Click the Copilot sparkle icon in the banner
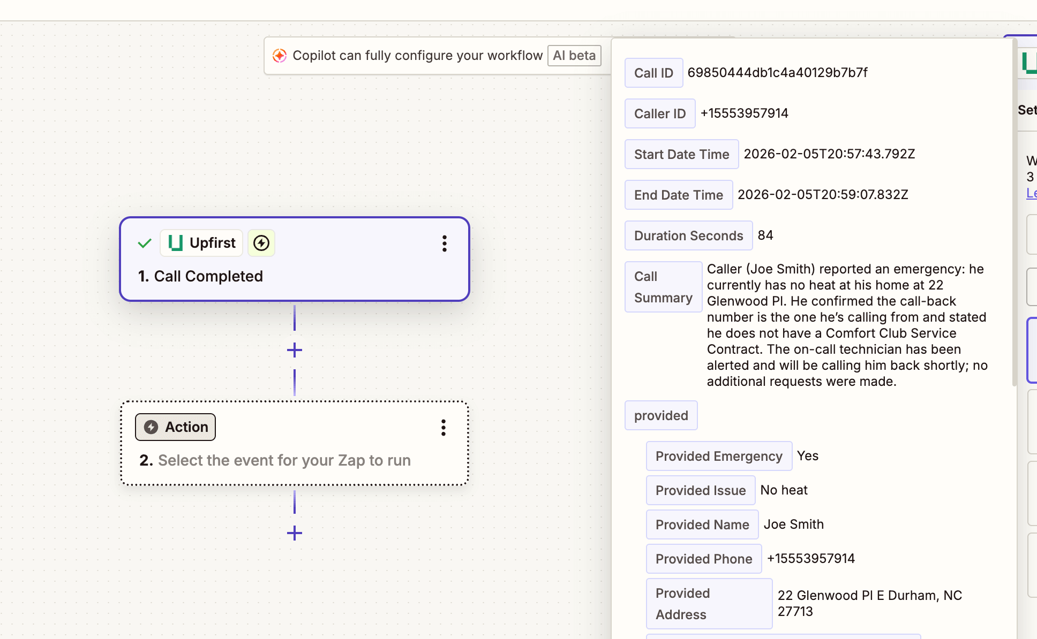Viewport: 1037px width, 639px height. [x=279, y=55]
